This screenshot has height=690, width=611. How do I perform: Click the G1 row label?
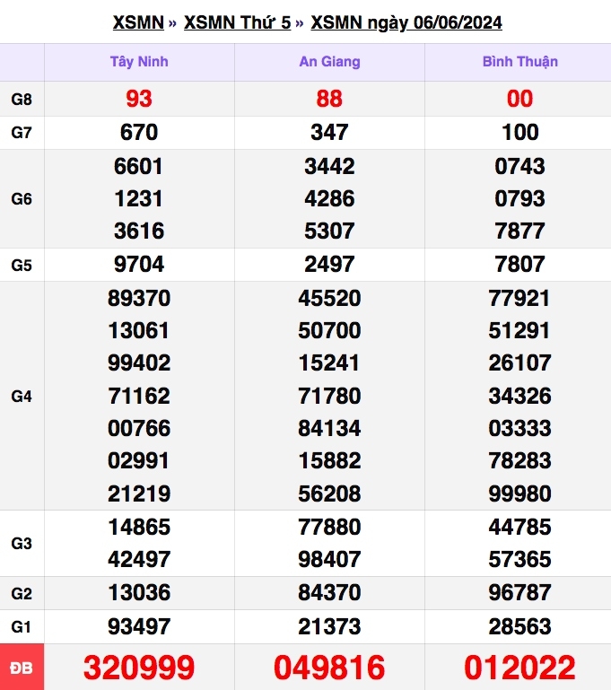22,626
